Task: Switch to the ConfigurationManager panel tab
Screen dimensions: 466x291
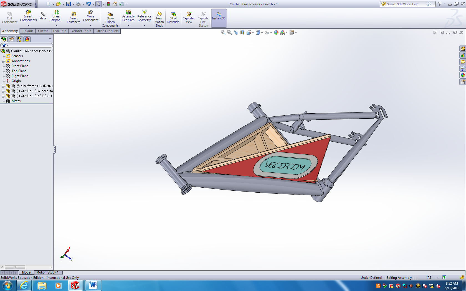Action: 19,39
